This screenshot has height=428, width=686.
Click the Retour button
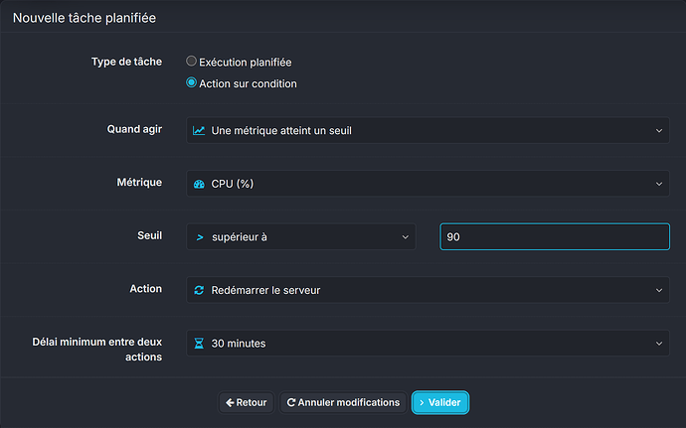coord(247,402)
